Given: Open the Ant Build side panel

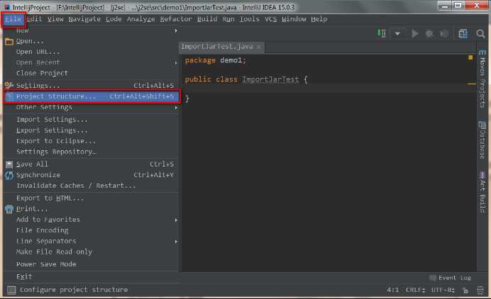Looking at the screenshot, I should coord(482,192).
